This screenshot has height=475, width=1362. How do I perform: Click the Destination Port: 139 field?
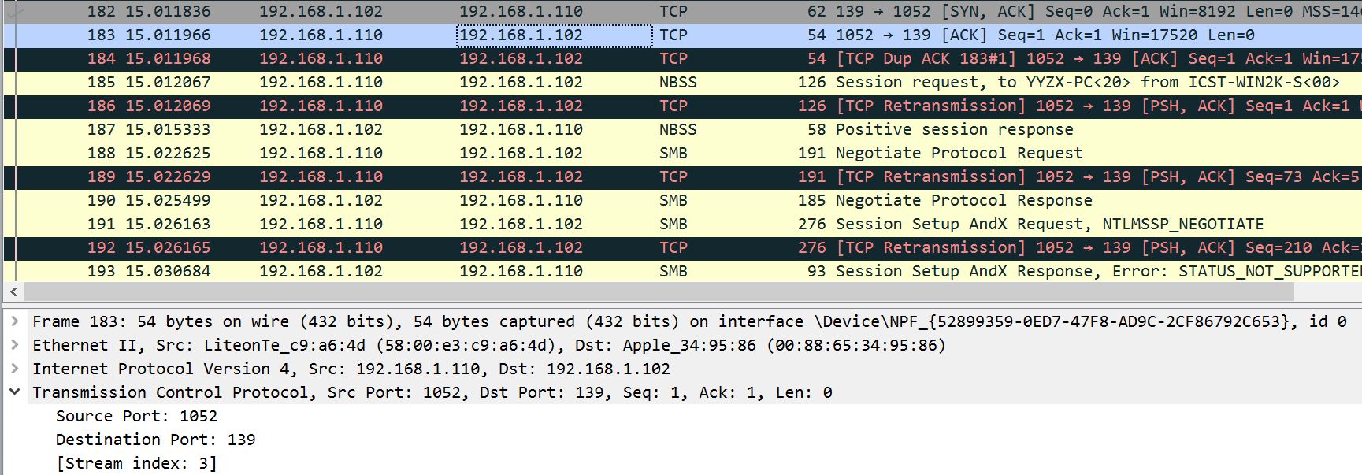coord(155,440)
